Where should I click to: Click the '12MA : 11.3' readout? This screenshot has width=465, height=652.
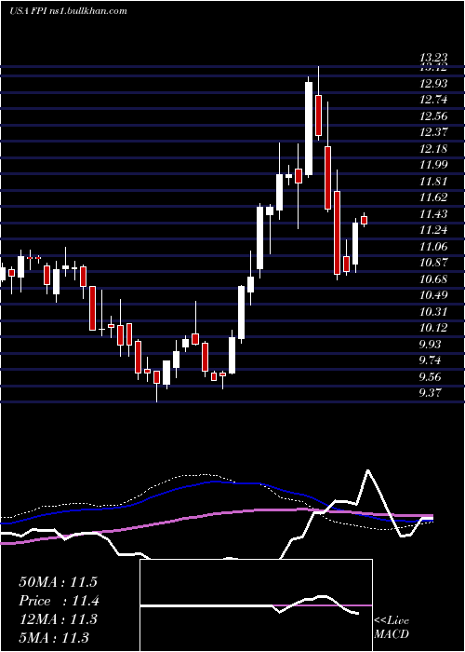(58, 619)
